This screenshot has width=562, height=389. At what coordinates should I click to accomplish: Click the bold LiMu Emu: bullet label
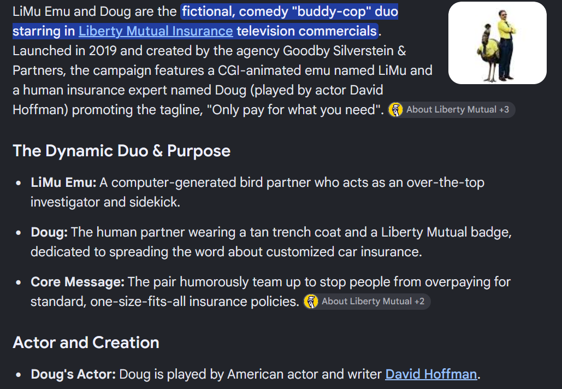pyautogui.click(x=63, y=182)
